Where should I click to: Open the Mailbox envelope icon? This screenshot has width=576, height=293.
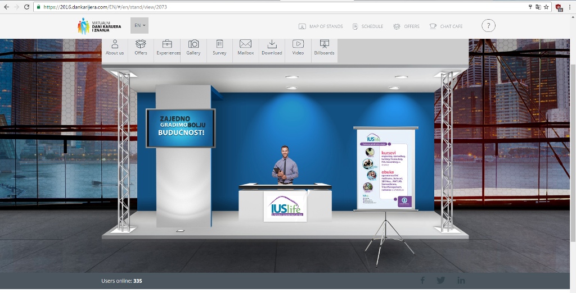(246, 47)
